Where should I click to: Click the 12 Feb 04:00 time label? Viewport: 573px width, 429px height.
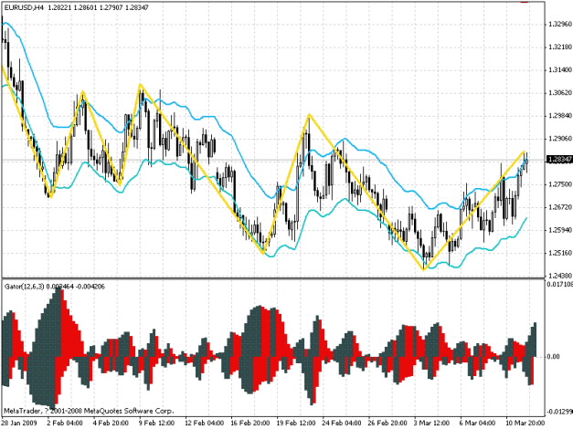[204, 423]
